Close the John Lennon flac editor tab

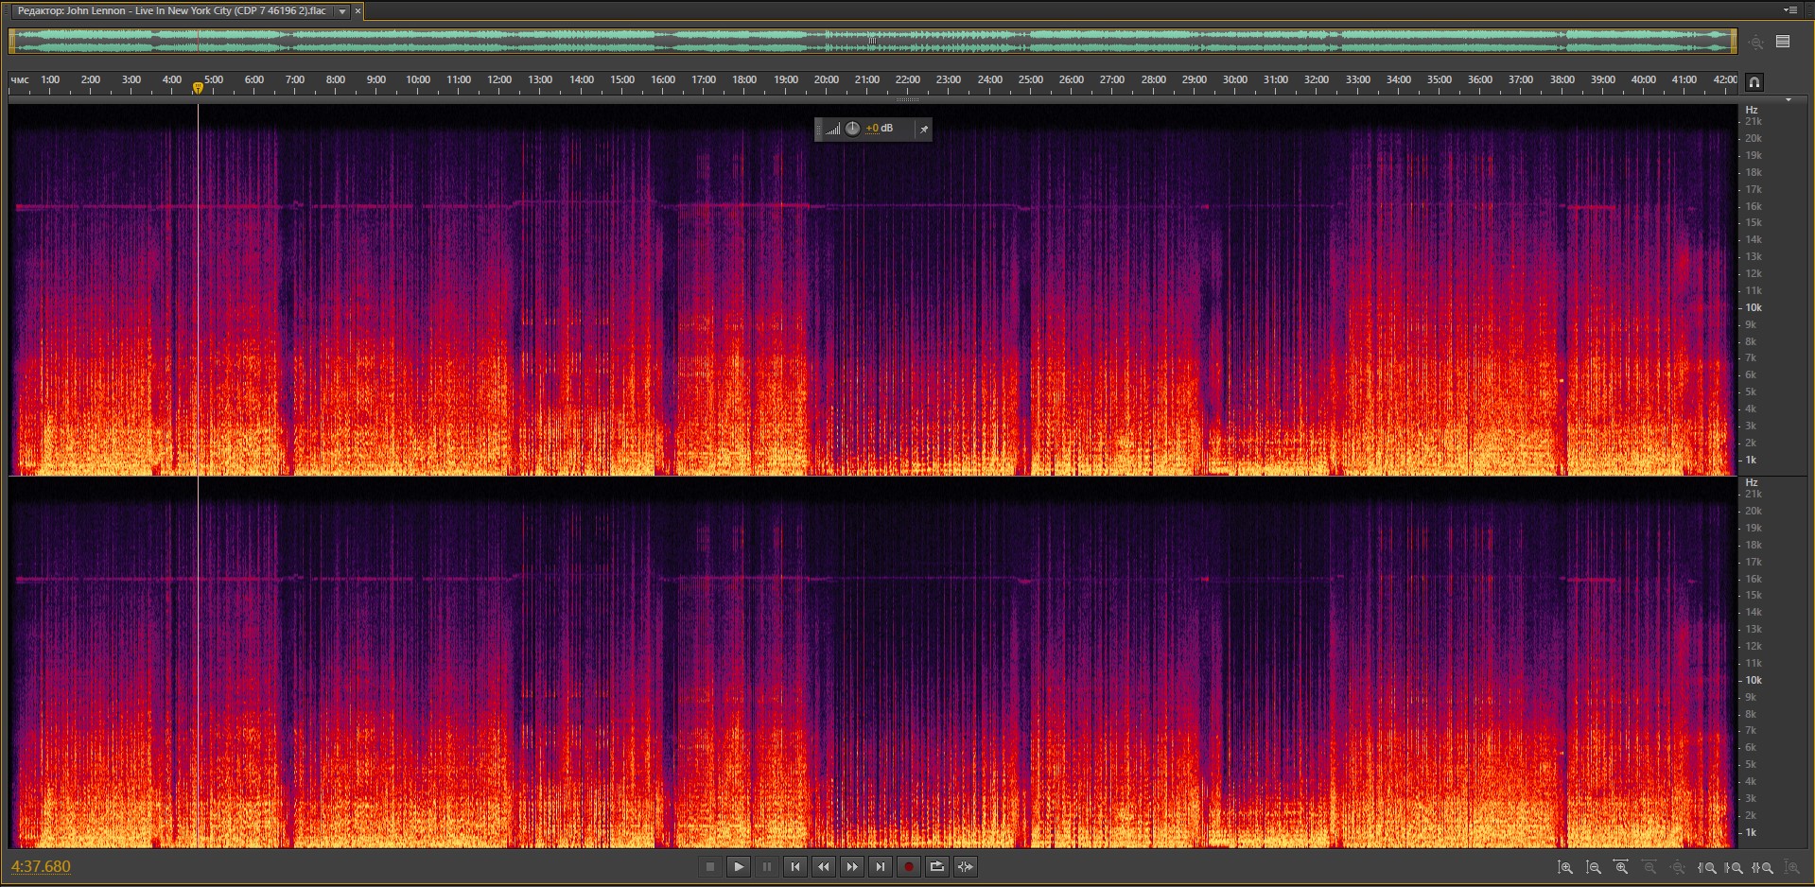pos(358,11)
